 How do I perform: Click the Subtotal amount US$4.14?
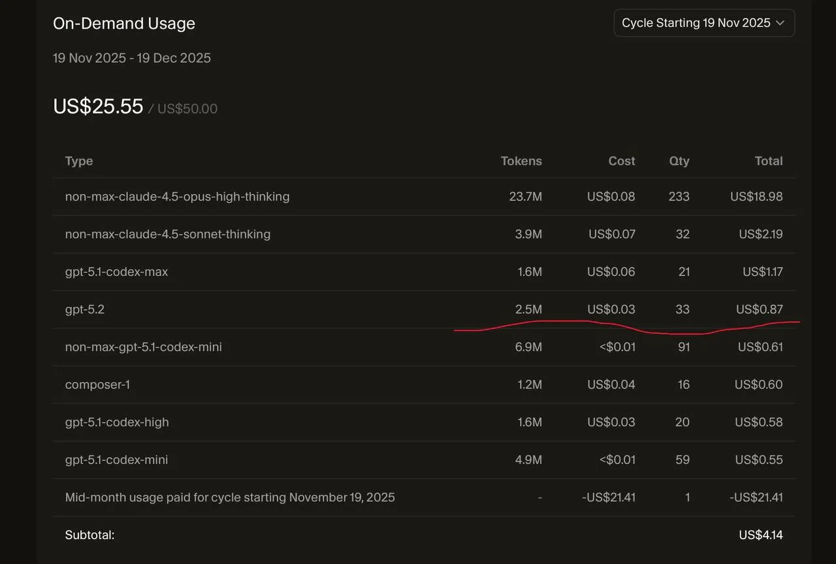coord(761,535)
